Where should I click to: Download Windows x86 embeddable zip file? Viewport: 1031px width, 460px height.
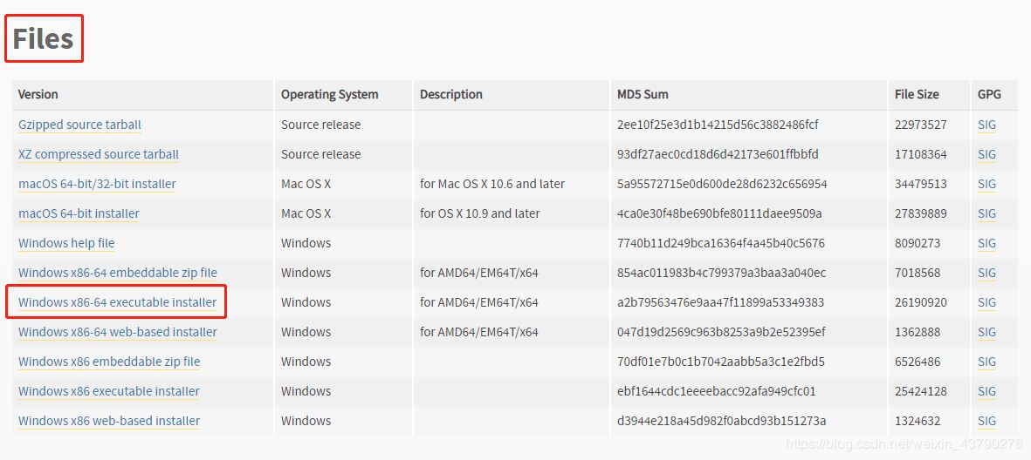click(109, 362)
